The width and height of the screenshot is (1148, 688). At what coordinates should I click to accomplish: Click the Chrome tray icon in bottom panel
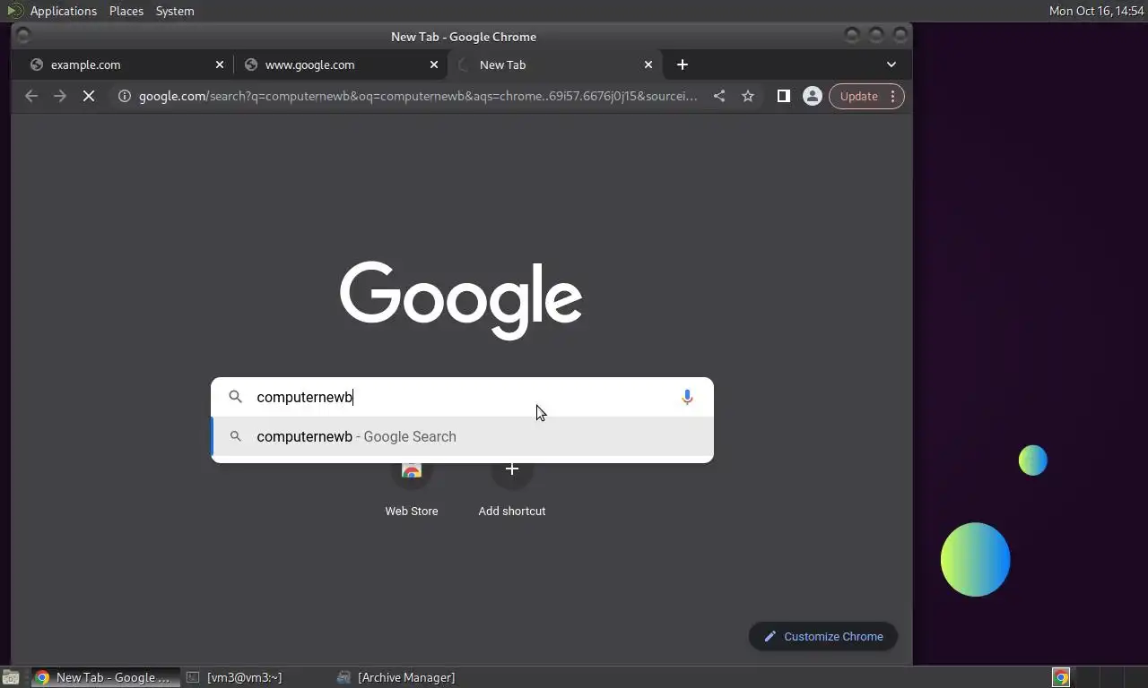[1061, 677]
